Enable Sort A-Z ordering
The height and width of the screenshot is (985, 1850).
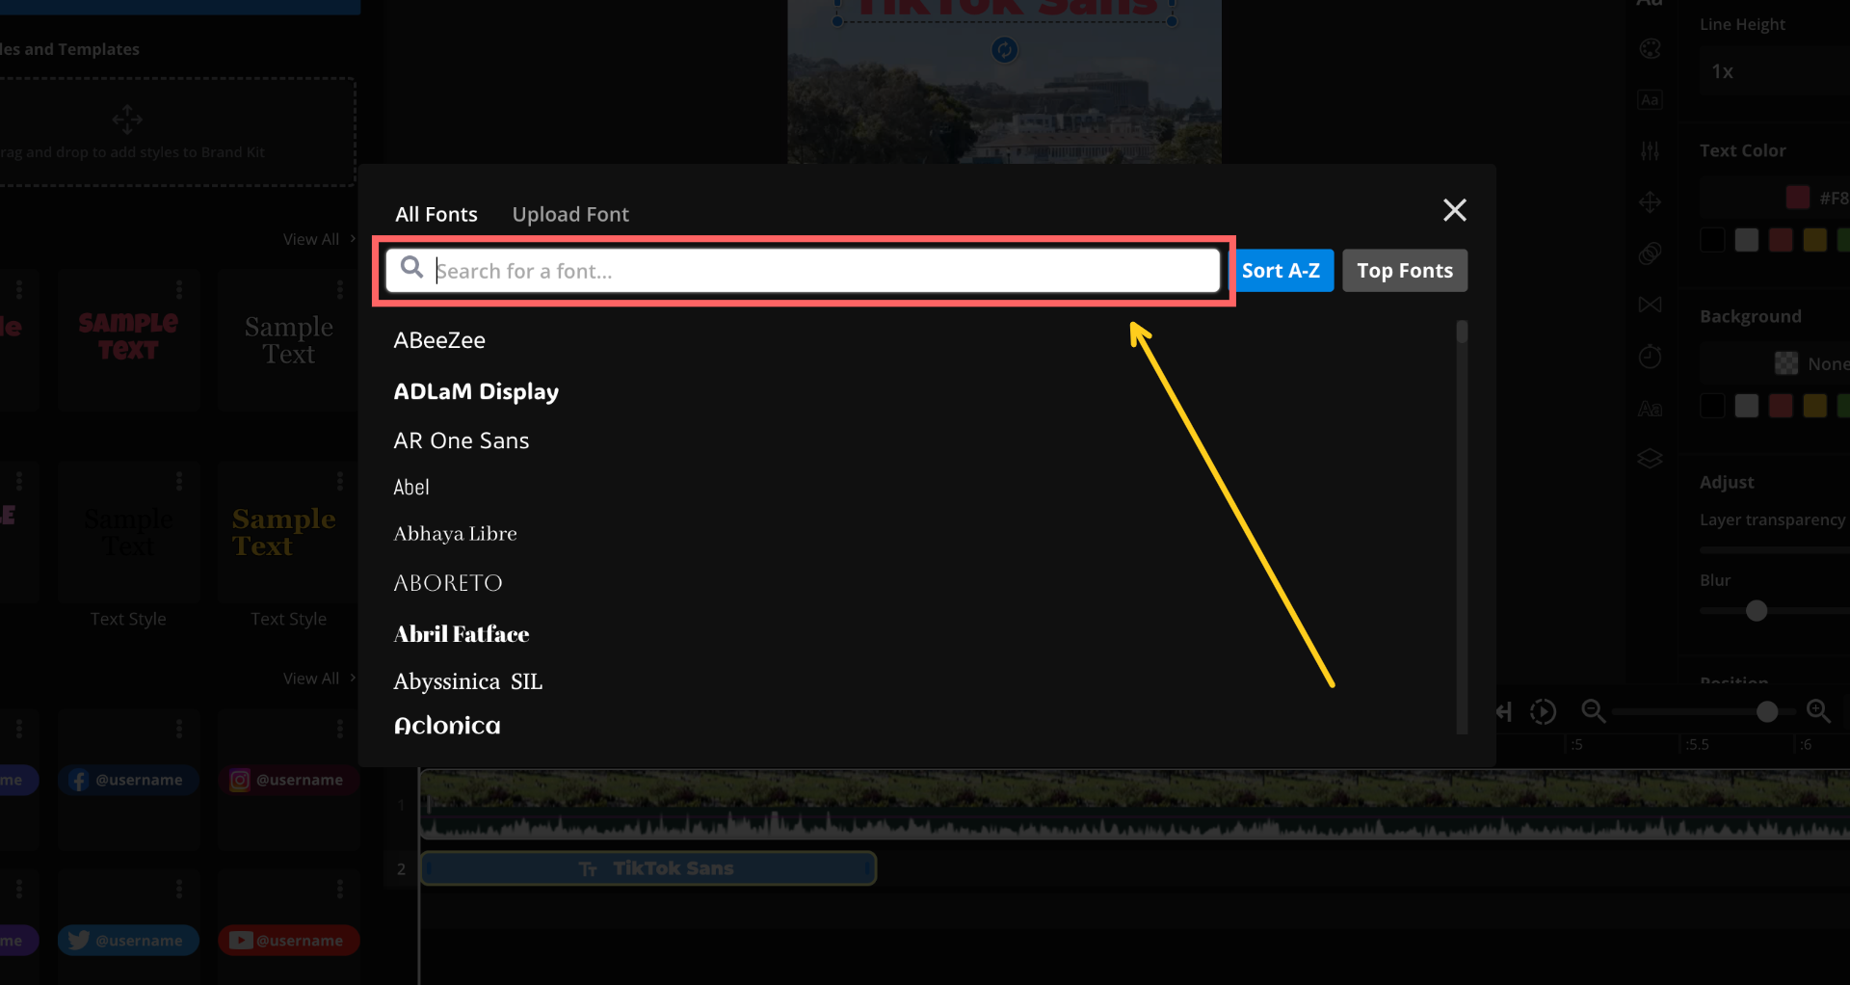1283,271
